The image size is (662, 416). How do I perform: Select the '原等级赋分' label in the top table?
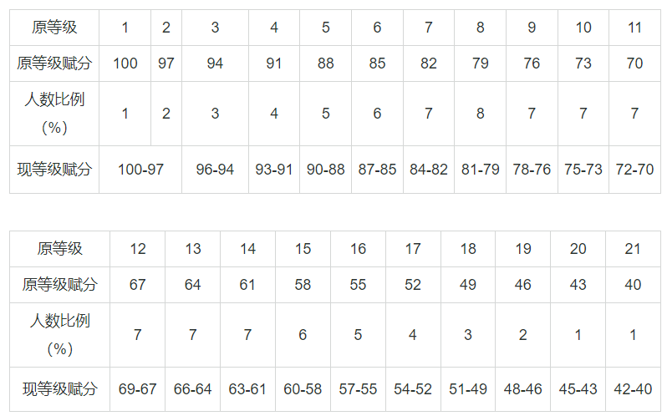[54, 63]
